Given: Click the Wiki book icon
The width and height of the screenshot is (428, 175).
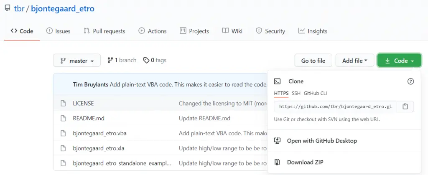Looking at the screenshot, I should click(225, 31).
